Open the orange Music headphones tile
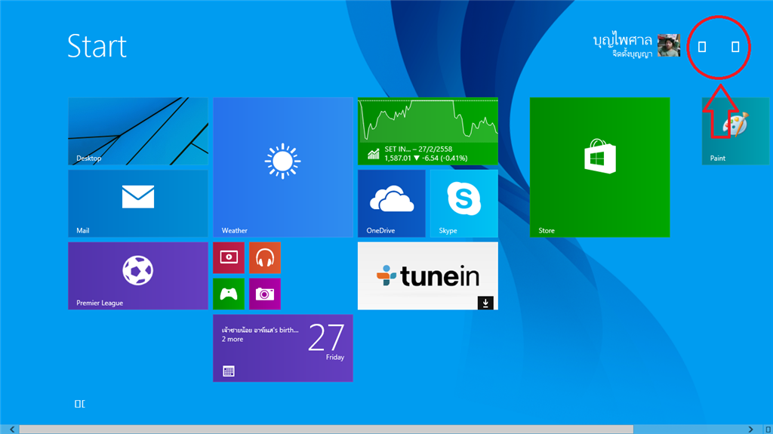Viewport: 773px width, 434px height. (265, 257)
